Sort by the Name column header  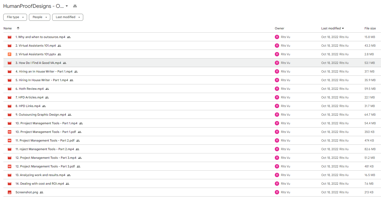coord(8,28)
